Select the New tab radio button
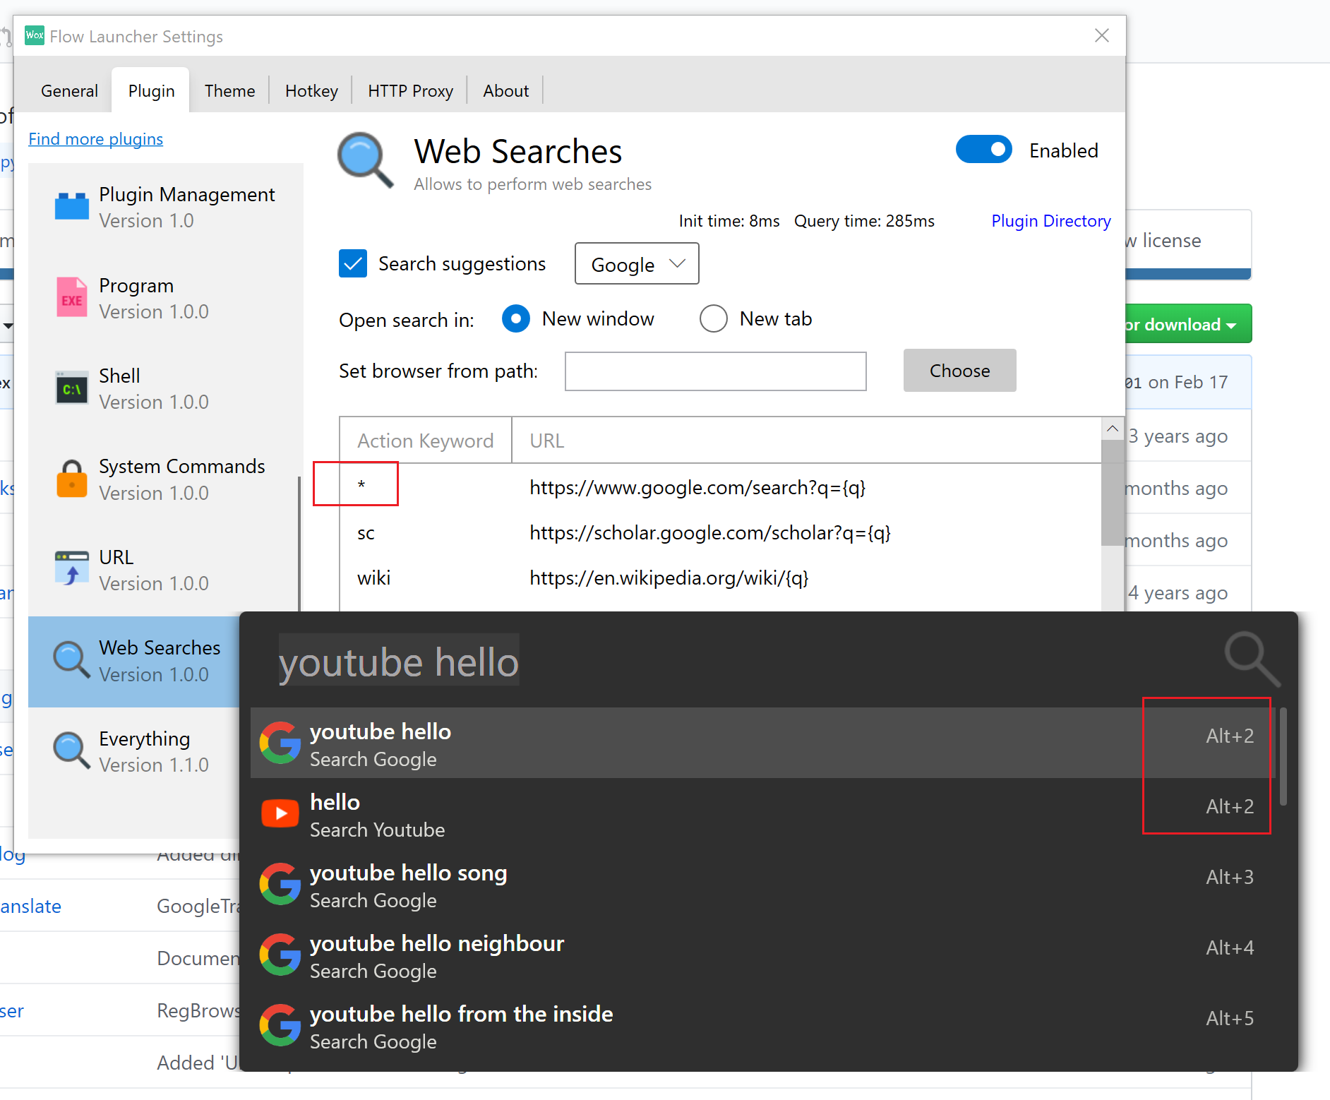Screen dimensions: 1330x1100 coord(714,318)
